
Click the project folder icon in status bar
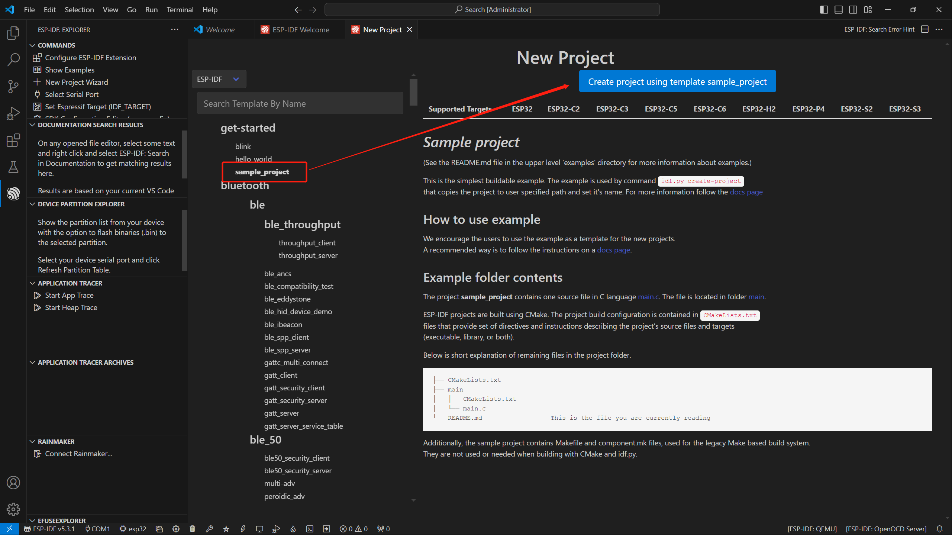[159, 529]
